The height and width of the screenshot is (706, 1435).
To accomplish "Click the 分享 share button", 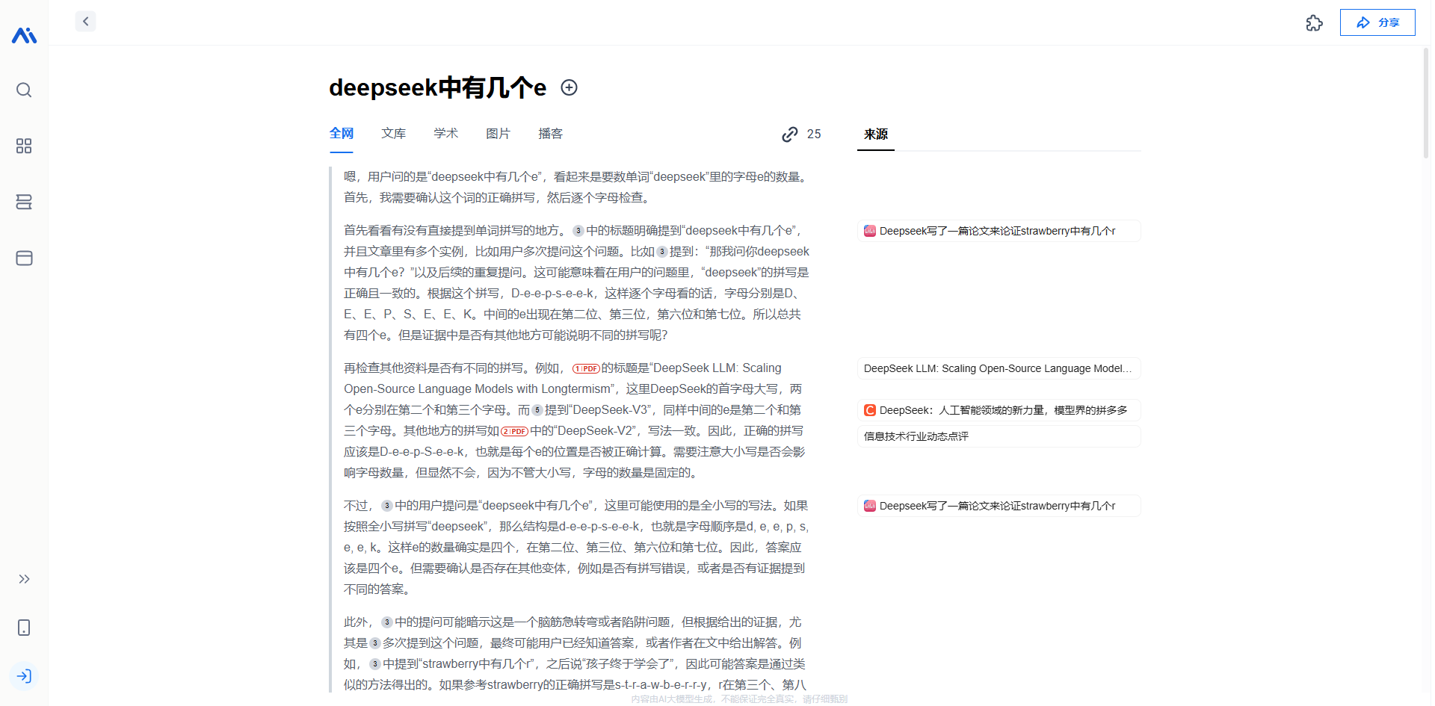I will tap(1377, 22).
